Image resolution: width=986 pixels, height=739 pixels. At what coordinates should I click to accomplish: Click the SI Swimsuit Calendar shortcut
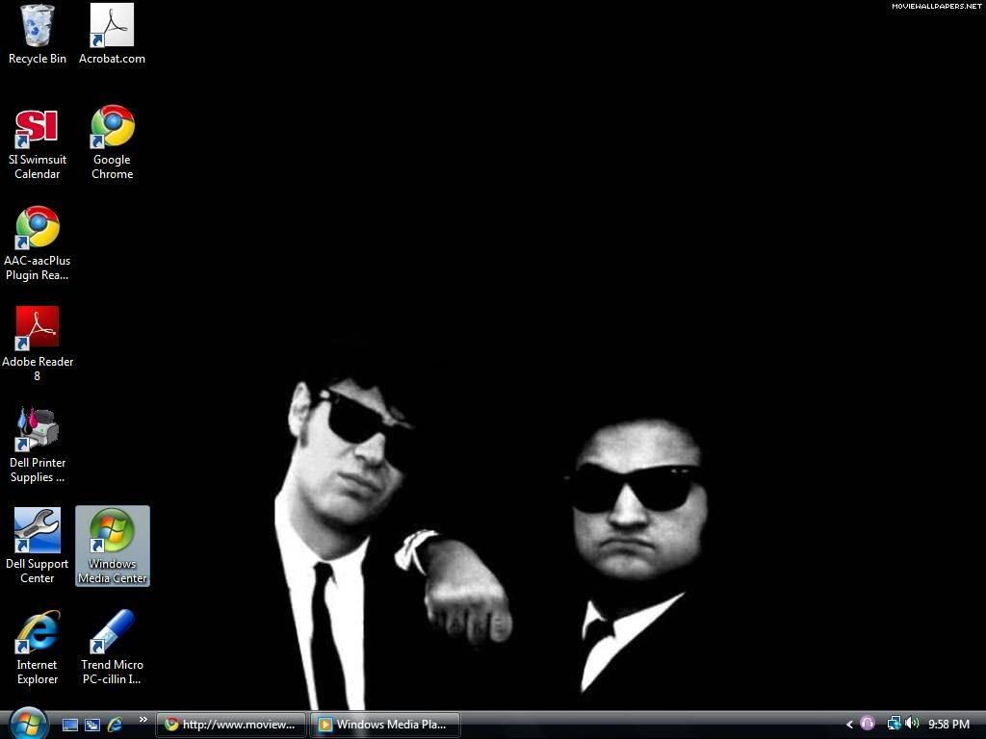(x=38, y=128)
